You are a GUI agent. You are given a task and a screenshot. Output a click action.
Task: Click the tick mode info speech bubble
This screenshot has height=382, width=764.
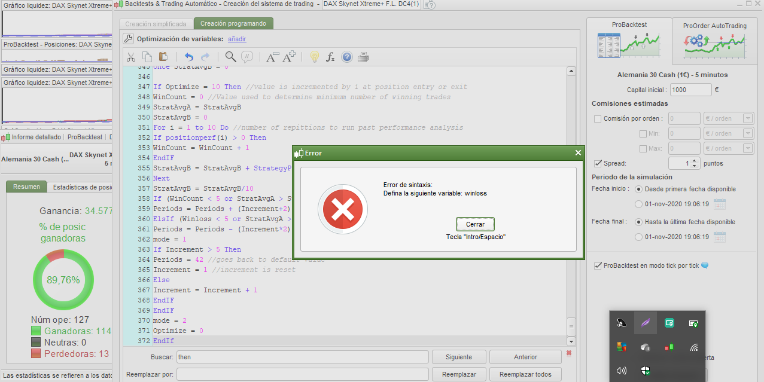[705, 265]
